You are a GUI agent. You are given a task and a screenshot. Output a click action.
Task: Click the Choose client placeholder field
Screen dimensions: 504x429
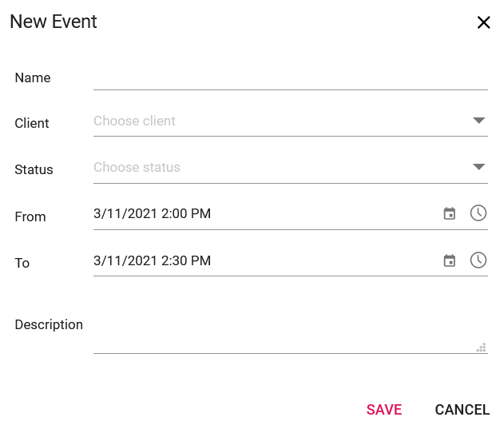(290, 121)
